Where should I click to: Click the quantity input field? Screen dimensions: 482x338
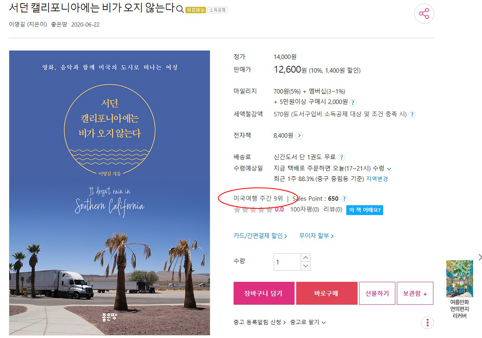pos(287,262)
